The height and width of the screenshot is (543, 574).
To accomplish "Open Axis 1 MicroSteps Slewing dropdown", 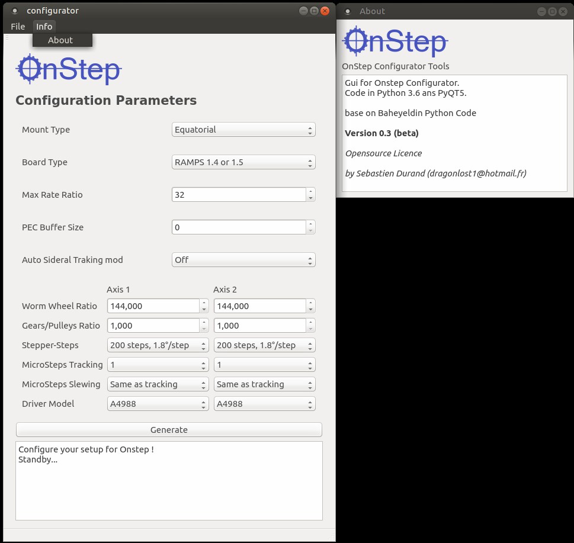I will (158, 384).
